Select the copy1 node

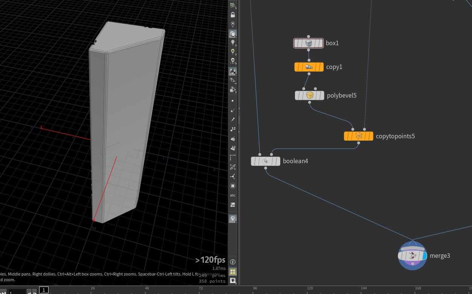[x=309, y=67]
